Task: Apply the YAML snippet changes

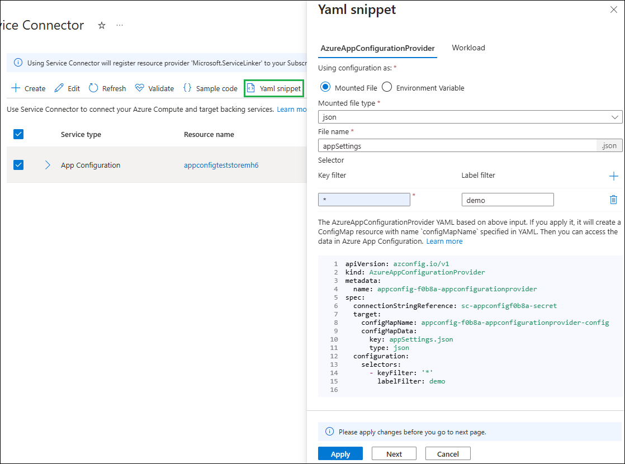Action: click(x=340, y=453)
